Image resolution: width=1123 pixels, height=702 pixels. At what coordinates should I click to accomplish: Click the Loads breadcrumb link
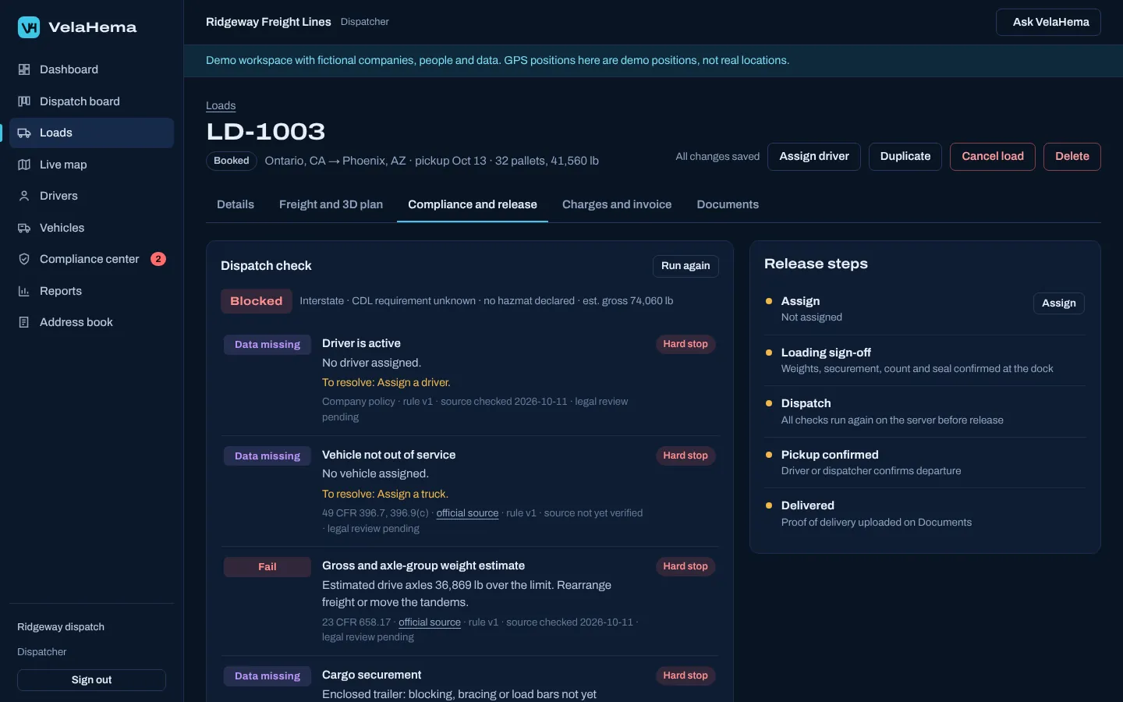pos(221,105)
